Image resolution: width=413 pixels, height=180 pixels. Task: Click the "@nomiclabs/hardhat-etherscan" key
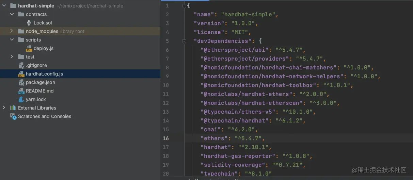point(252,103)
